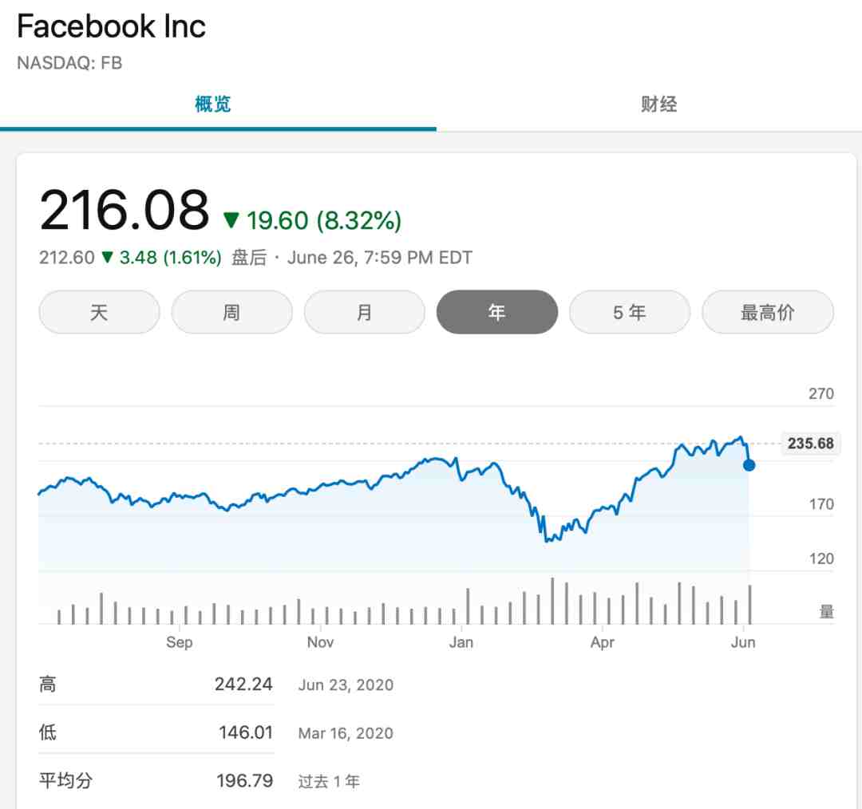This screenshot has width=862, height=809.
Task: Click the 235.68 previous close label
Action: pos(810,443)
